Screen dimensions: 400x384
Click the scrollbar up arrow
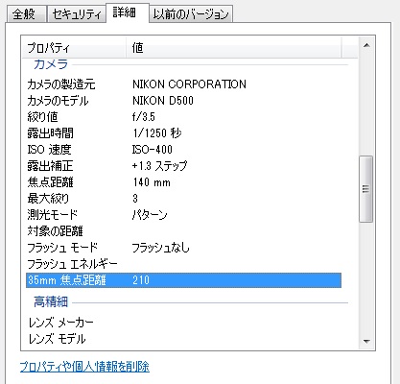point(366,45)
